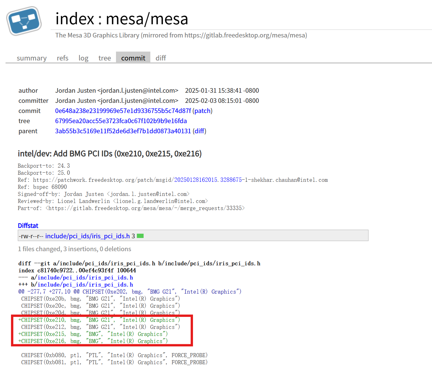Click the added +CHIPSET(0xe216 line
The width and height of the screenshot is (432, 378).
click(x=93, y=341)
